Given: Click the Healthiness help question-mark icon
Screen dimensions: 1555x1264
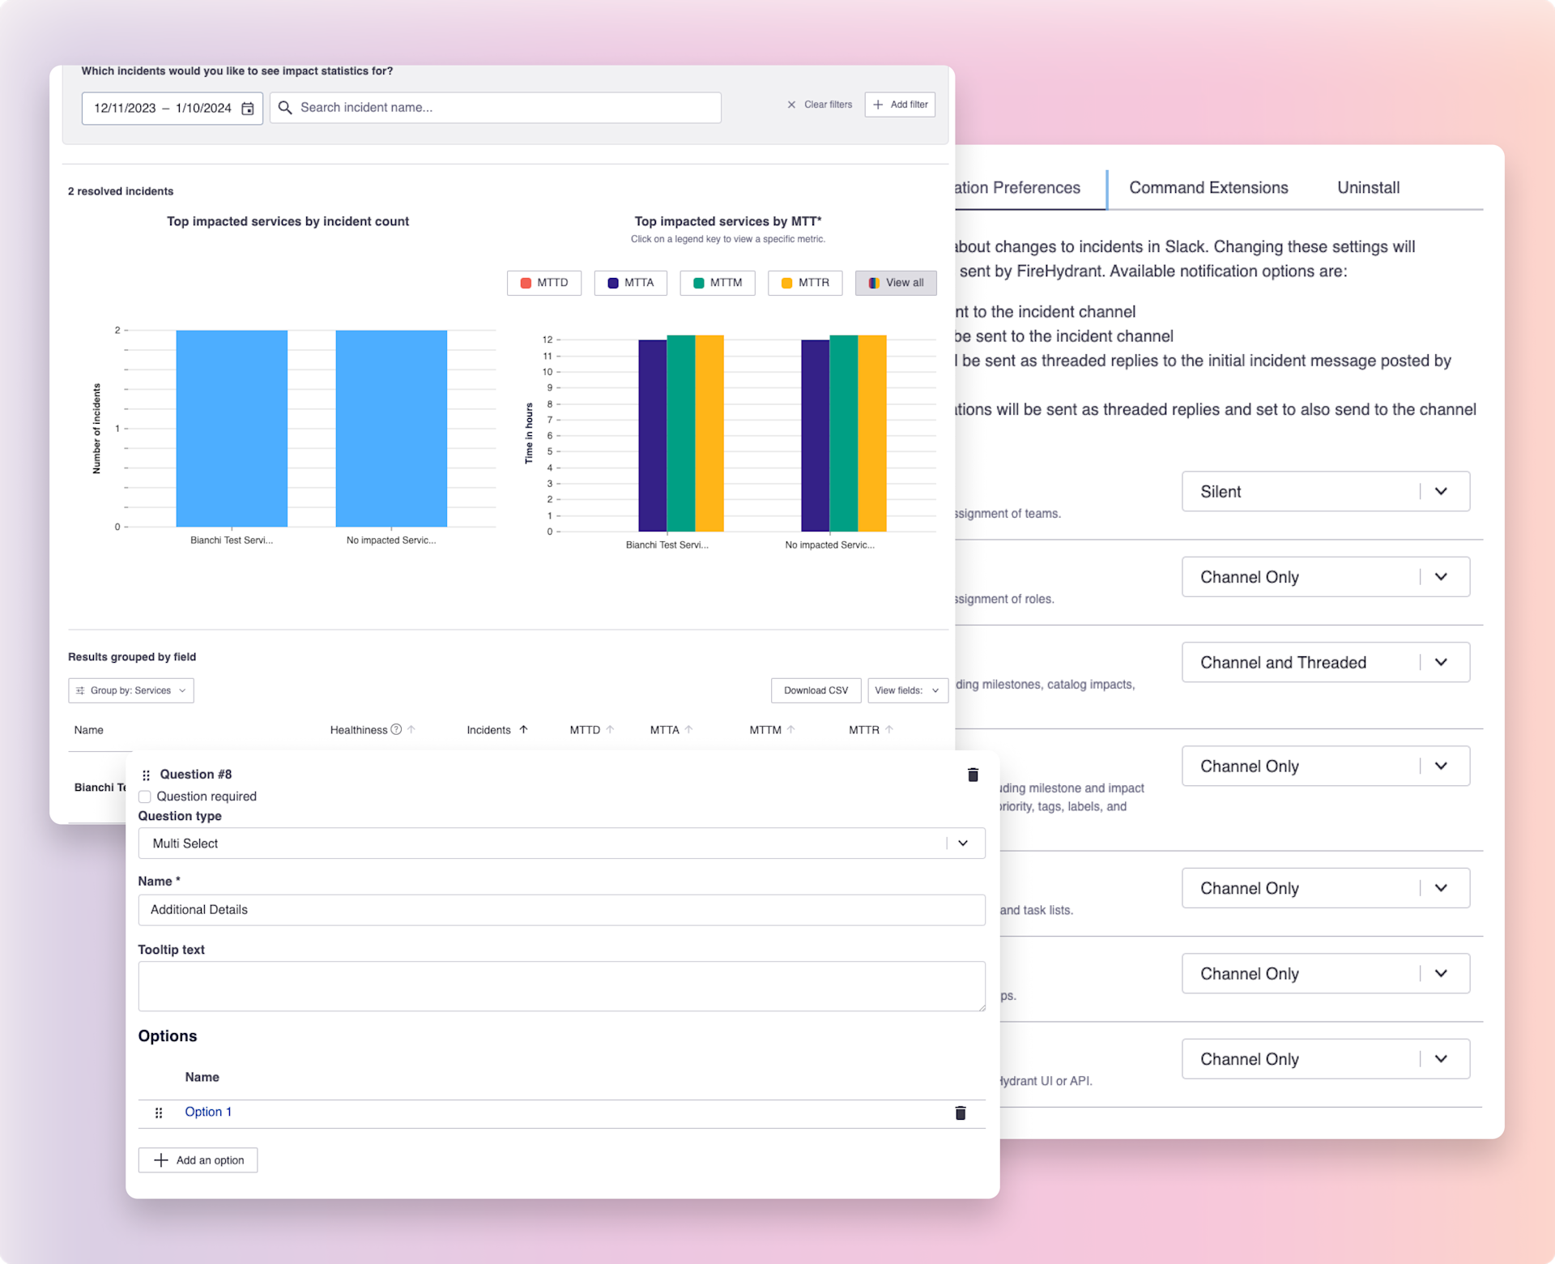Looking at the screenshot, I should (396, 729).
